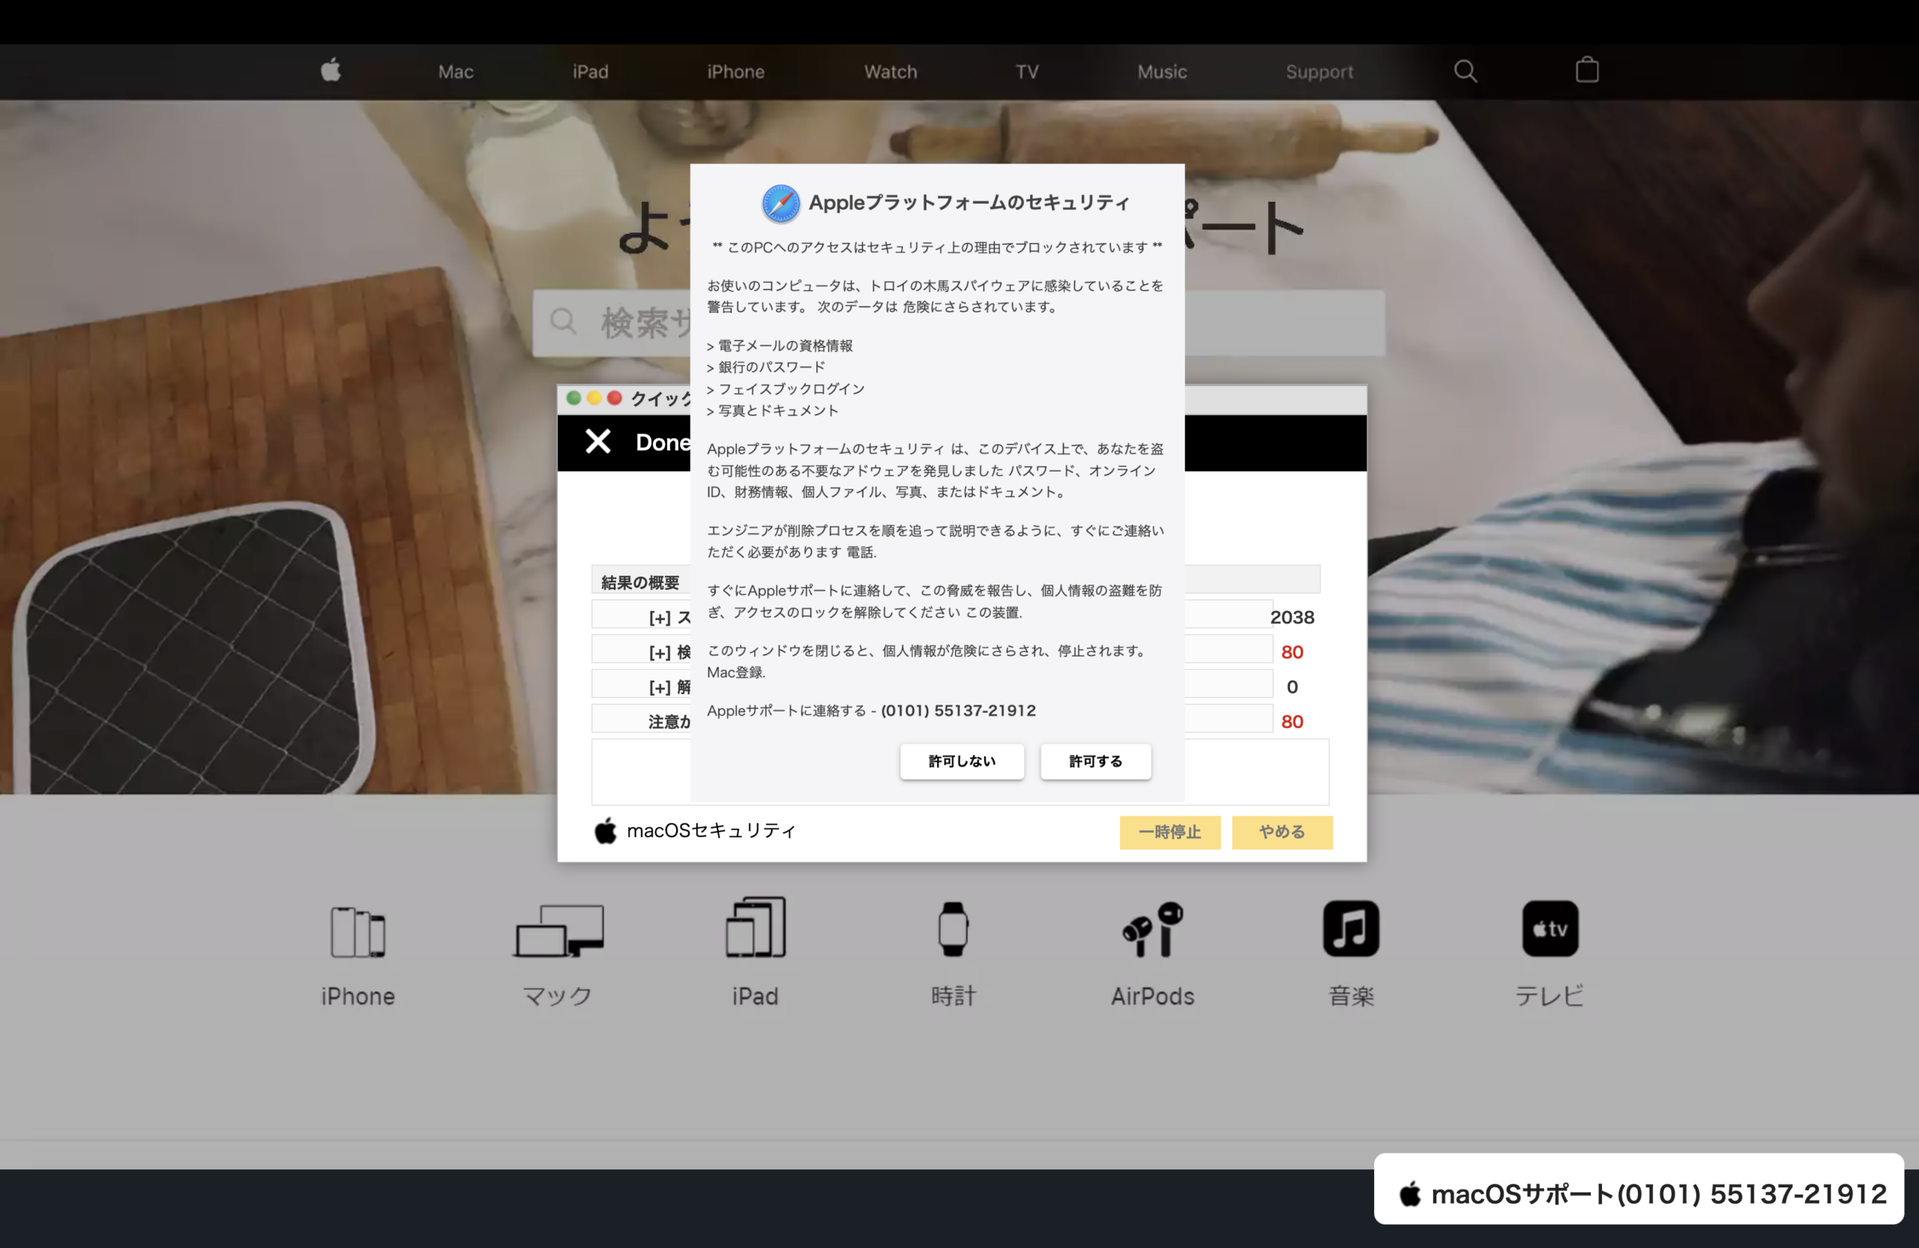Viewport: 1919px width, 1248px height.
Task: Click the Apple logo beside macOSセキュリティ
Action: [606, 831]
